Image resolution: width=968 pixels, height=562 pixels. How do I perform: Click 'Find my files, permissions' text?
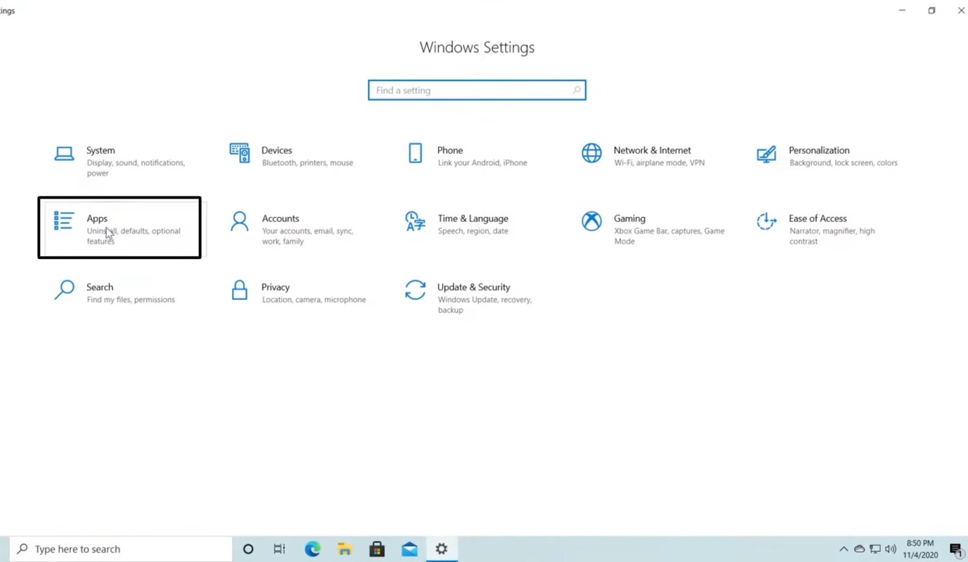click(131, 300)
